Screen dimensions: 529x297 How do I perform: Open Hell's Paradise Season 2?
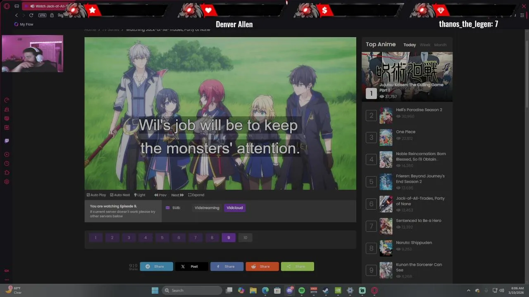point(419,110)
